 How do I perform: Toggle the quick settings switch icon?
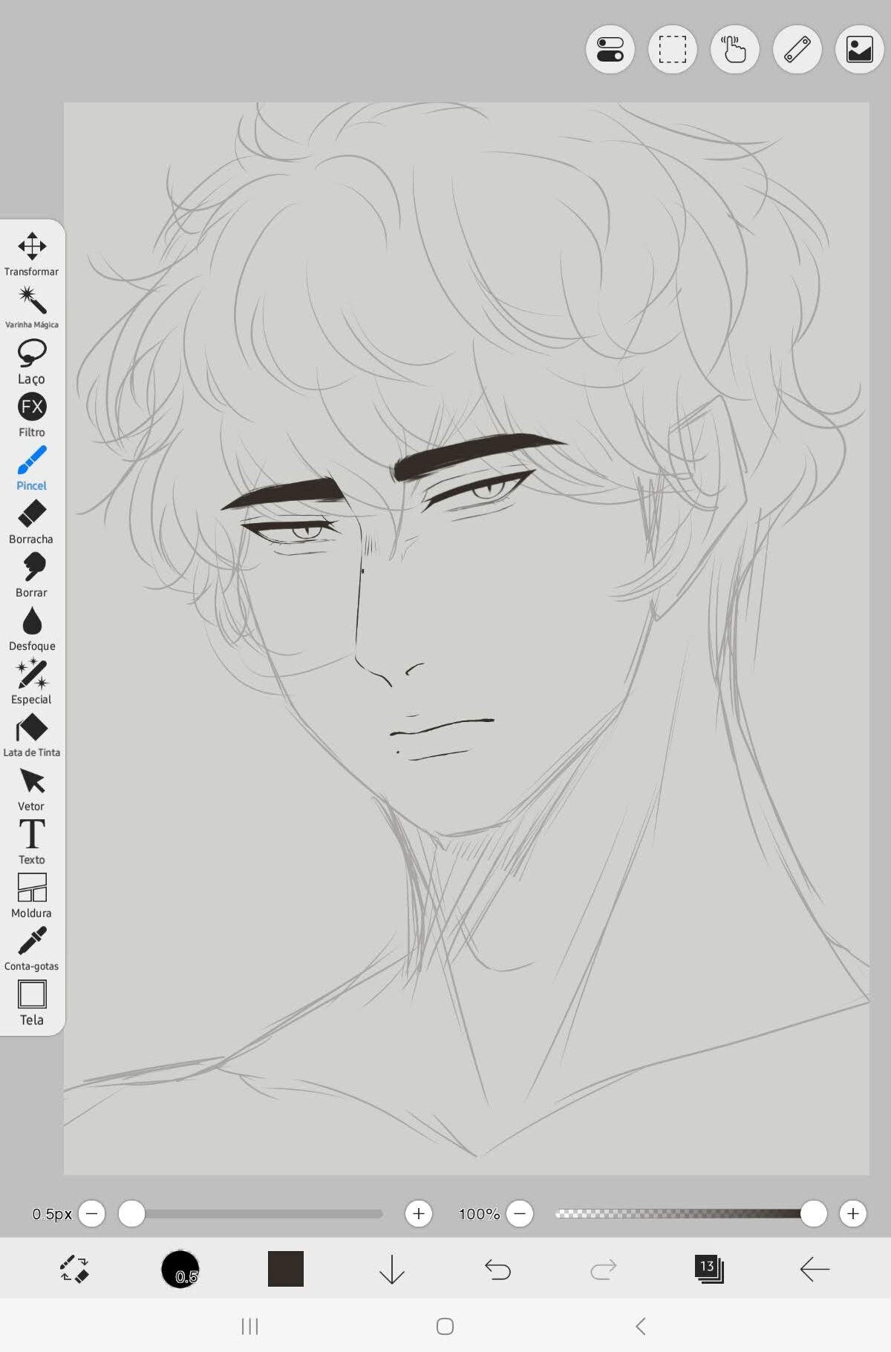tap(610, 50)
